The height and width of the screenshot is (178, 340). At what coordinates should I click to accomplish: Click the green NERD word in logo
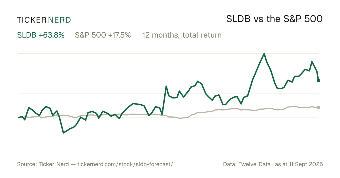click(59, 20)
